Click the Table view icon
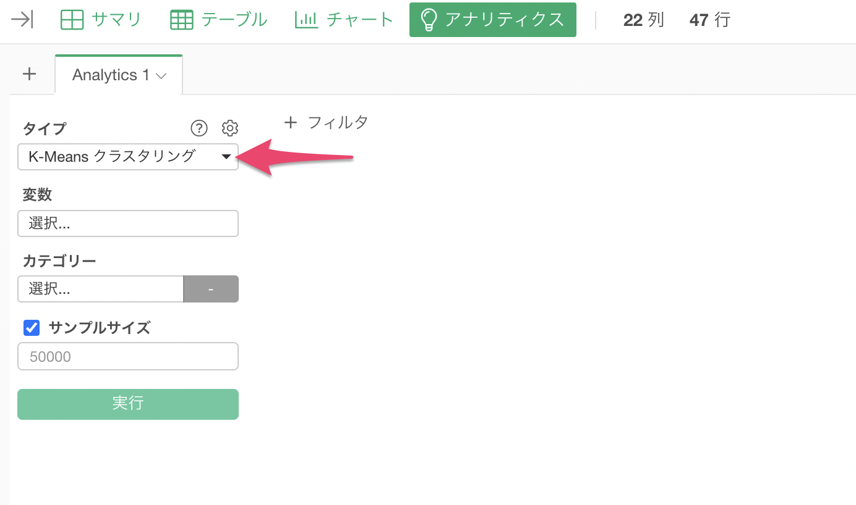 tap(182, 20)
